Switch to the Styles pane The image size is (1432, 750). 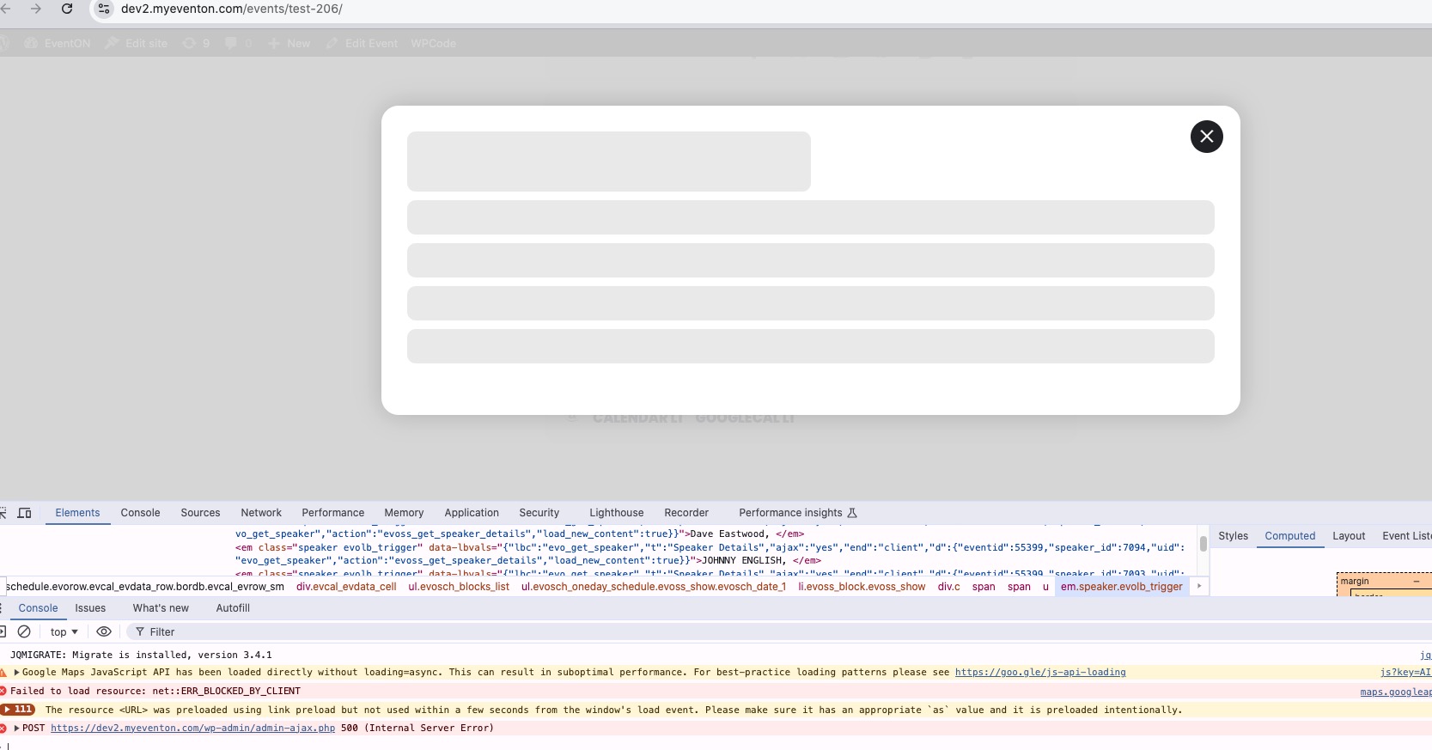[1233, 536]
